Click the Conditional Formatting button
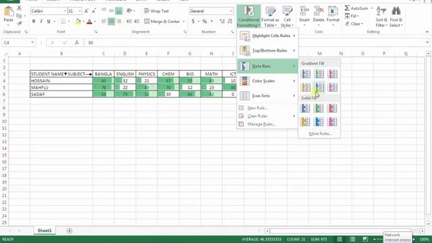The width and height of the screenshot is (432, 243). (248, 17)
